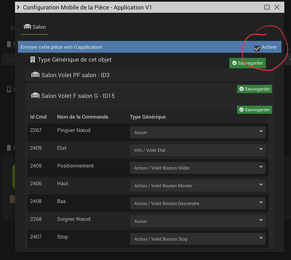Open the Pinguer Nœud type dropdown
Image resolution: width=291 pixels, height=260 pixels.
point(197,133)
